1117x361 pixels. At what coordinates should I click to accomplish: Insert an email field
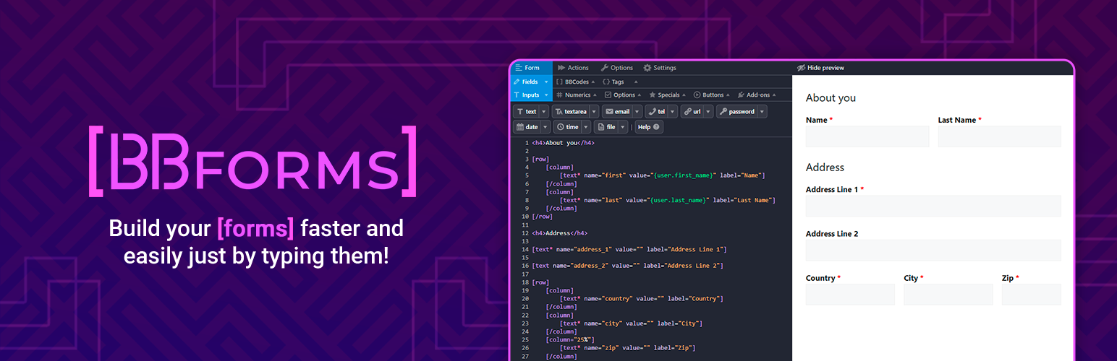(x=617, y=111)
